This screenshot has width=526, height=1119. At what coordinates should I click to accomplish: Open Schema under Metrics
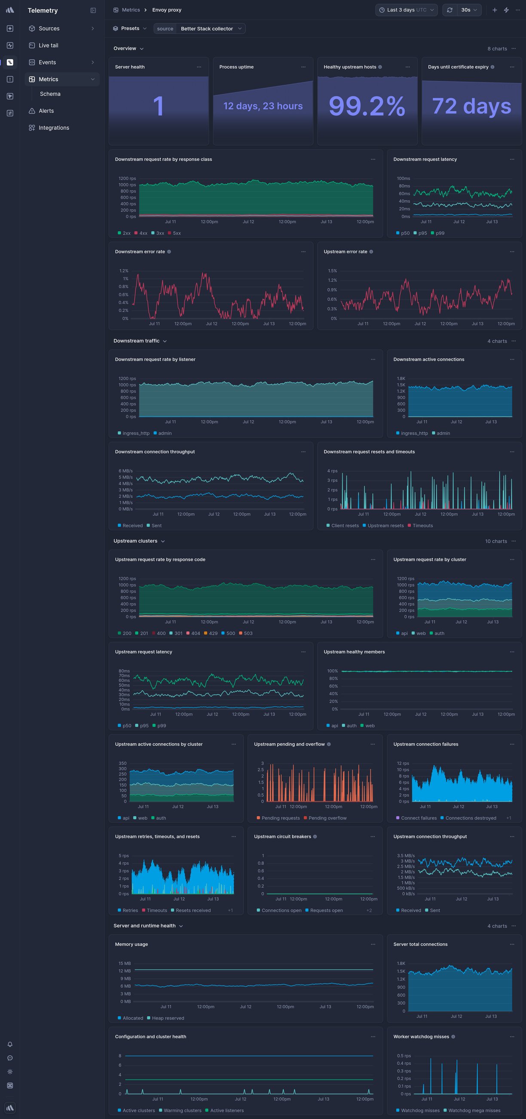(x=50, y=94)
